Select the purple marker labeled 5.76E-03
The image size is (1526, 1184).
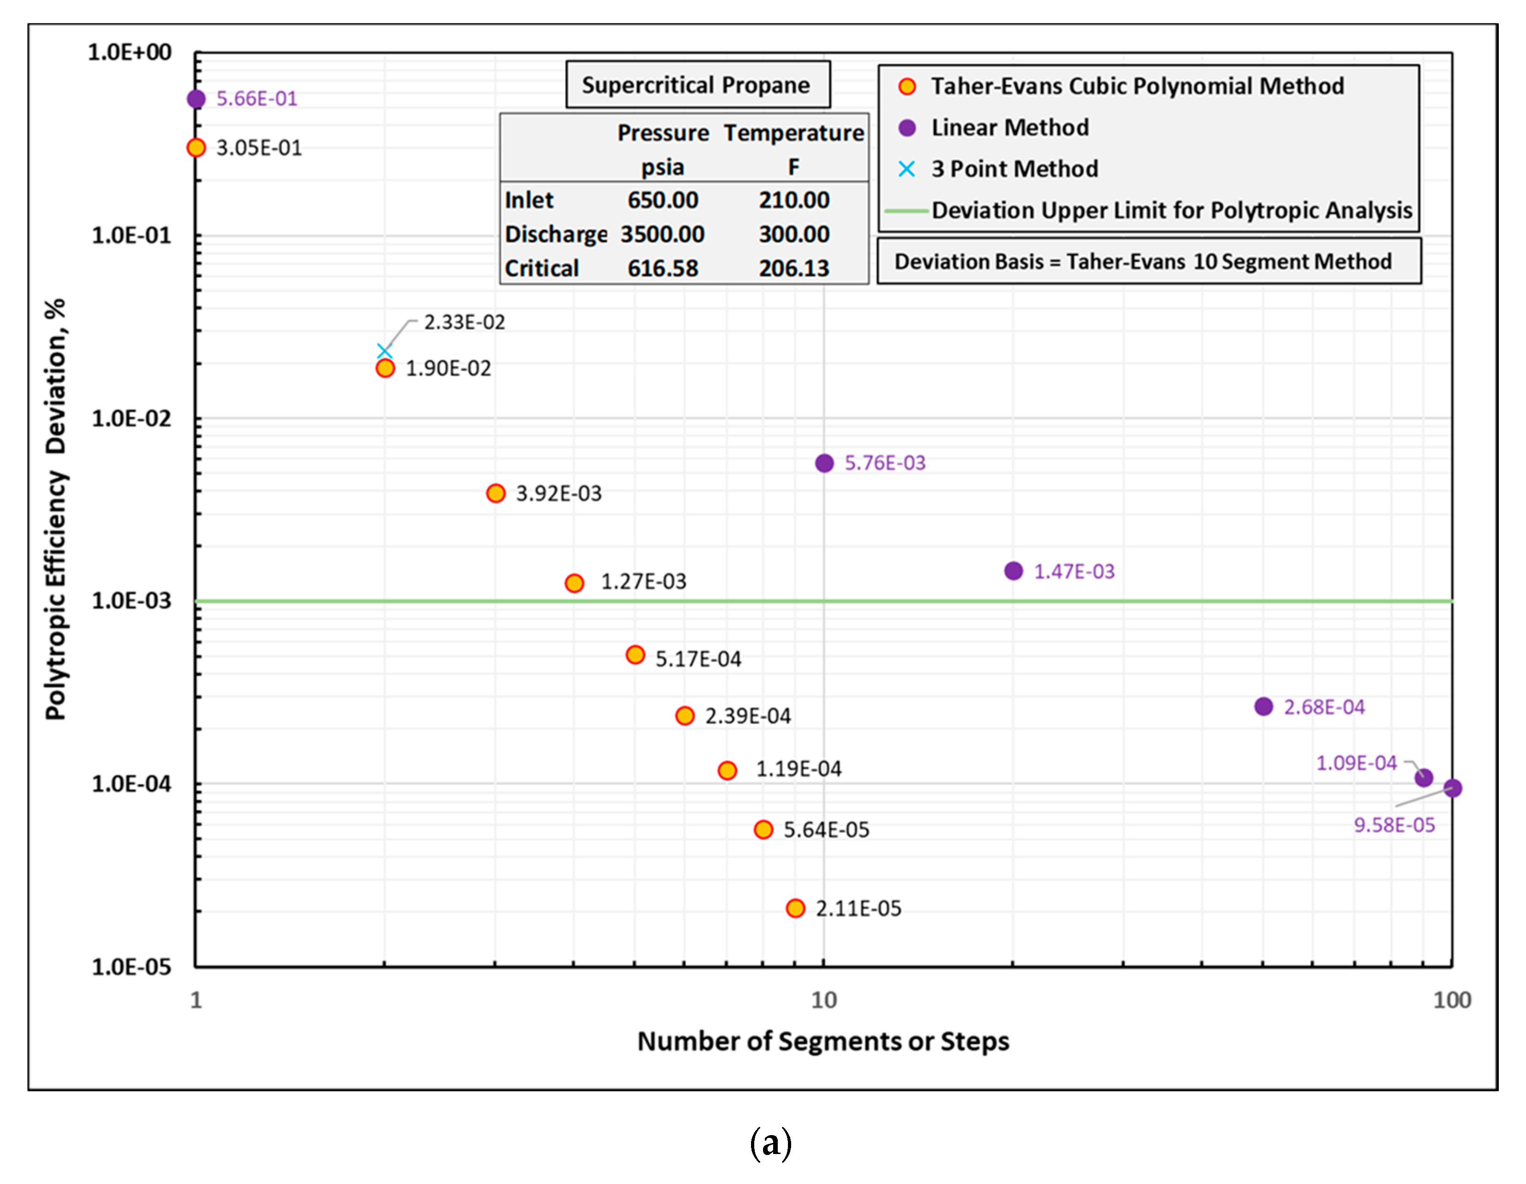(x=824, y=463)
